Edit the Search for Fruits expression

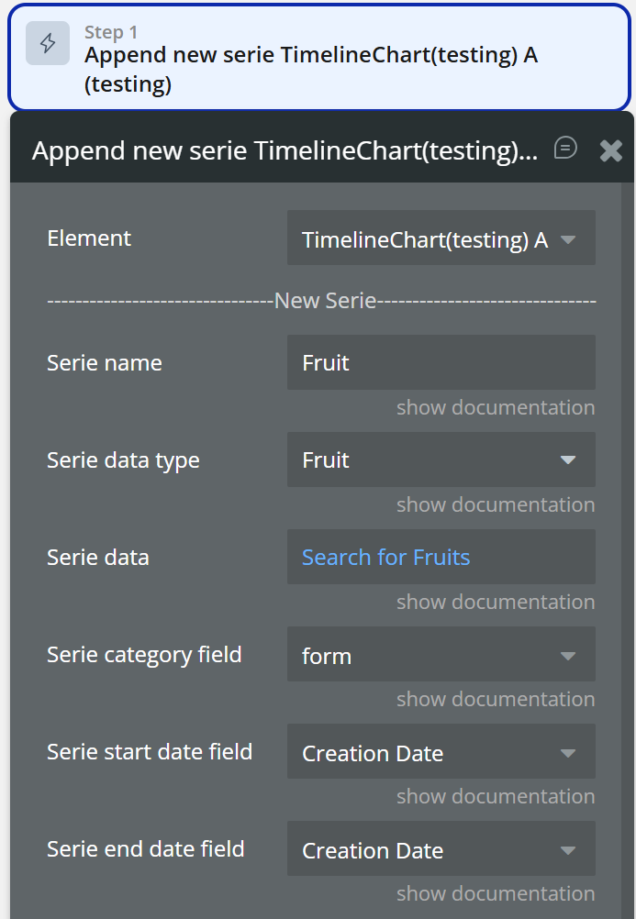(x=386, y=557)
